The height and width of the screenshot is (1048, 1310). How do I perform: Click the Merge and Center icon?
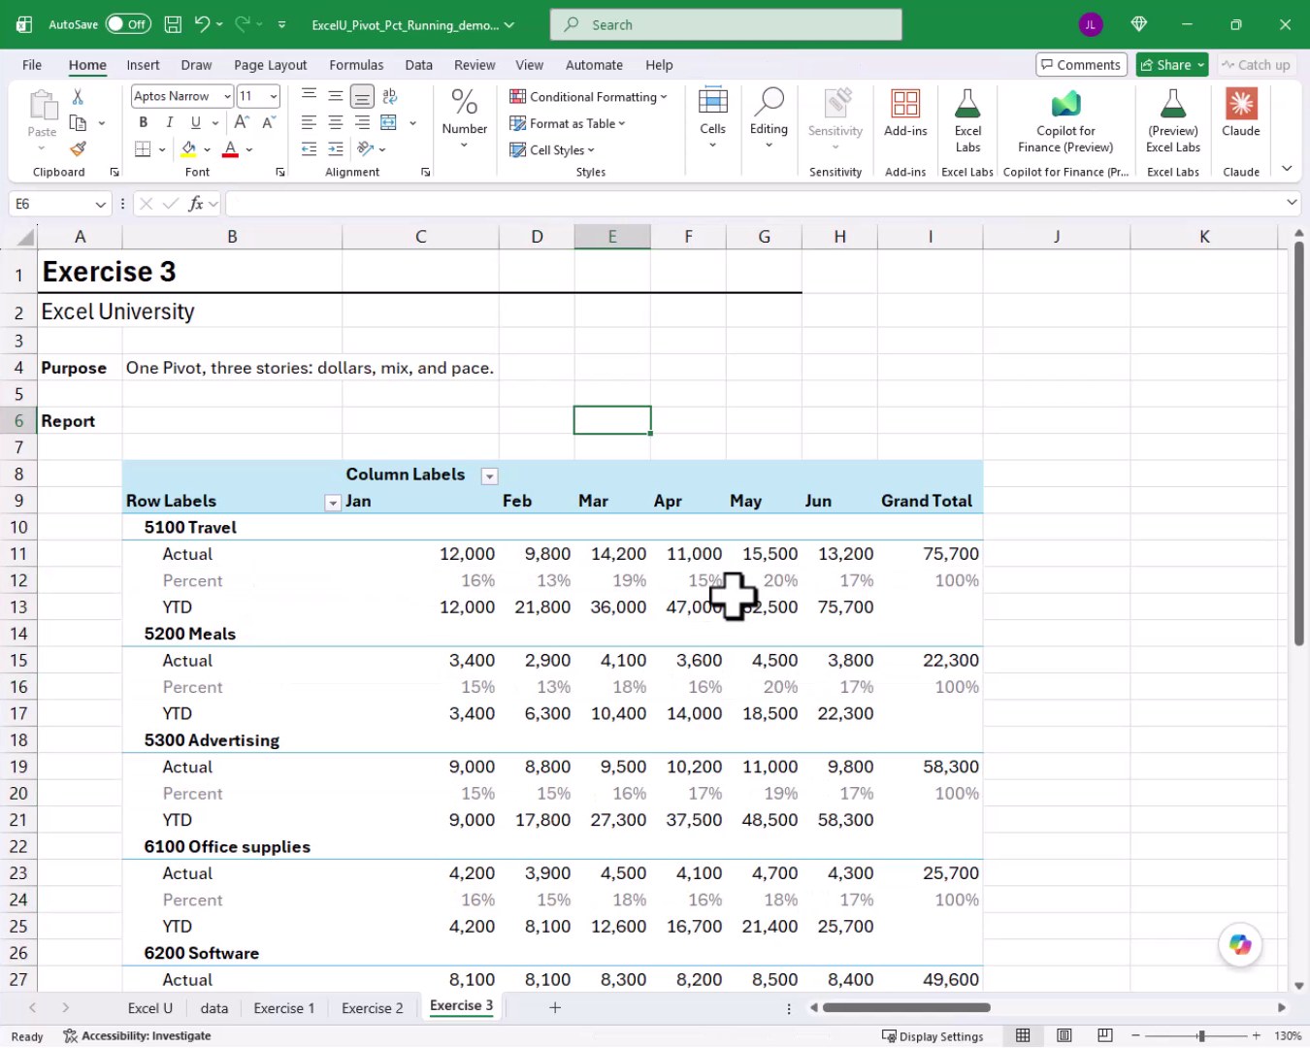[389, 122]
